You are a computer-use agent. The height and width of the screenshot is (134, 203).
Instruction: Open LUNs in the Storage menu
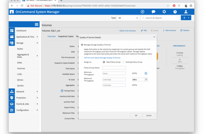tap(20, 74)
